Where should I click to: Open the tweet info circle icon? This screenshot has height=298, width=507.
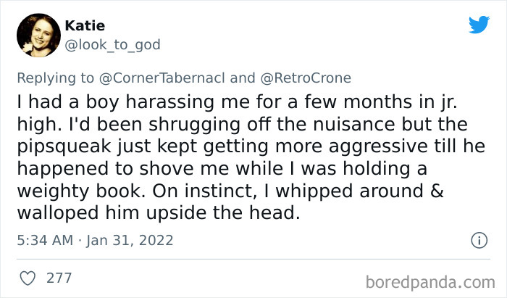478,239
